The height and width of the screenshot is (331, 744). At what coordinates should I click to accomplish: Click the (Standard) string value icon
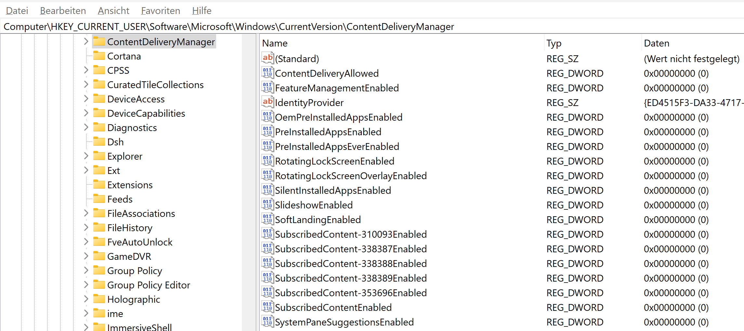268,58
